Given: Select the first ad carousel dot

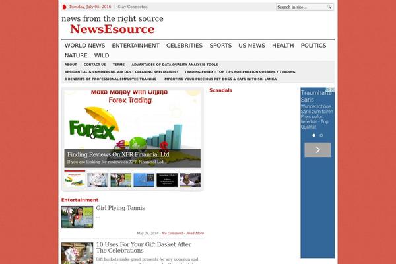Looking at the screenshot, I should [313, 135].
